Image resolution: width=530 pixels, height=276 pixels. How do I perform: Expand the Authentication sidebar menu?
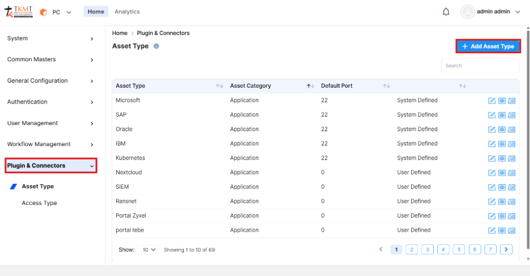click(x=51, y=102)
